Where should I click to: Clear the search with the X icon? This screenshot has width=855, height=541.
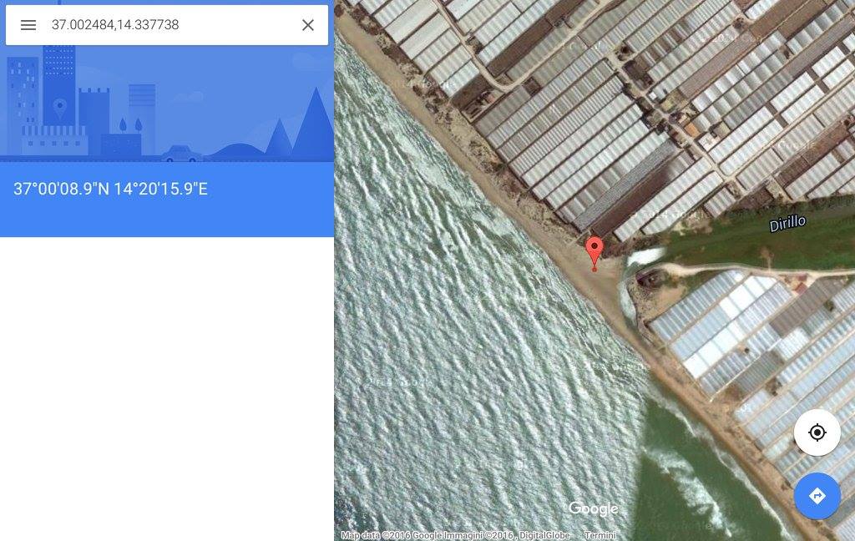tap(308, 25)
